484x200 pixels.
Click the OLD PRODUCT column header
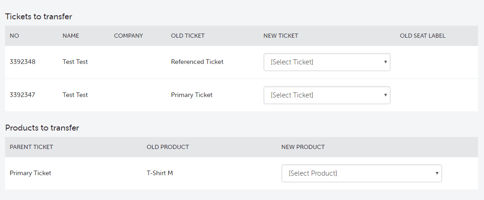click(168, 147)
